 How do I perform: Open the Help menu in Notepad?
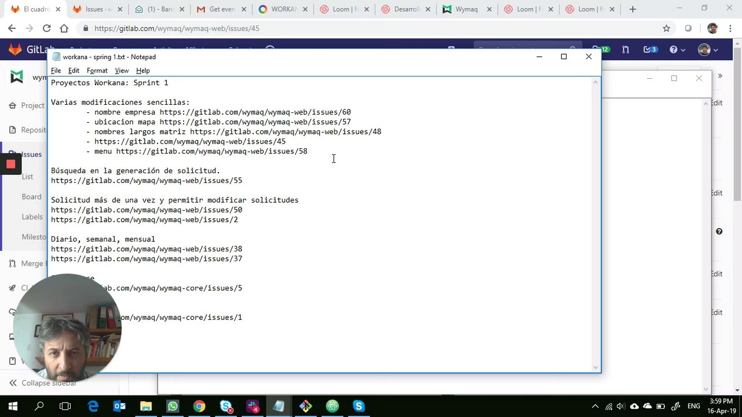pyautogui.click(x=143, y=71)
